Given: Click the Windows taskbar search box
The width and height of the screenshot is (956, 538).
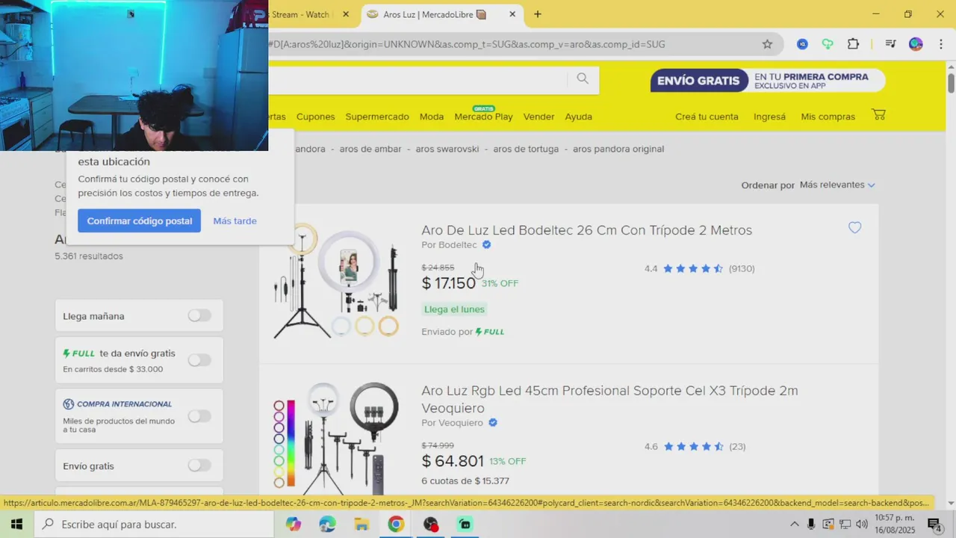Looking at the screenshot, I should (153, 525).
